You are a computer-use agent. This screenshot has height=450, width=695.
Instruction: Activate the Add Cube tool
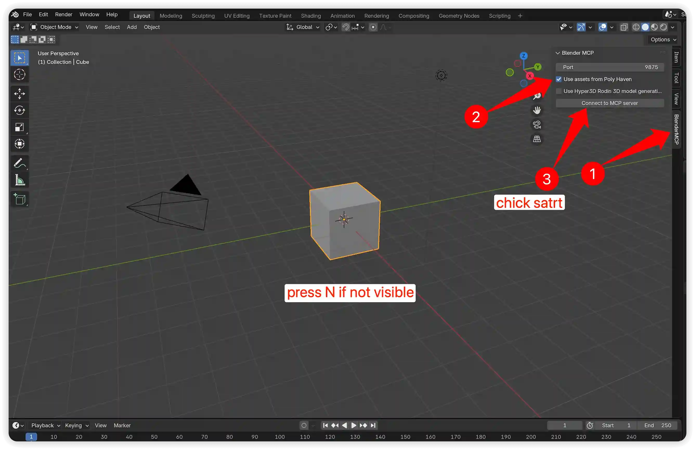pos(19,199)
